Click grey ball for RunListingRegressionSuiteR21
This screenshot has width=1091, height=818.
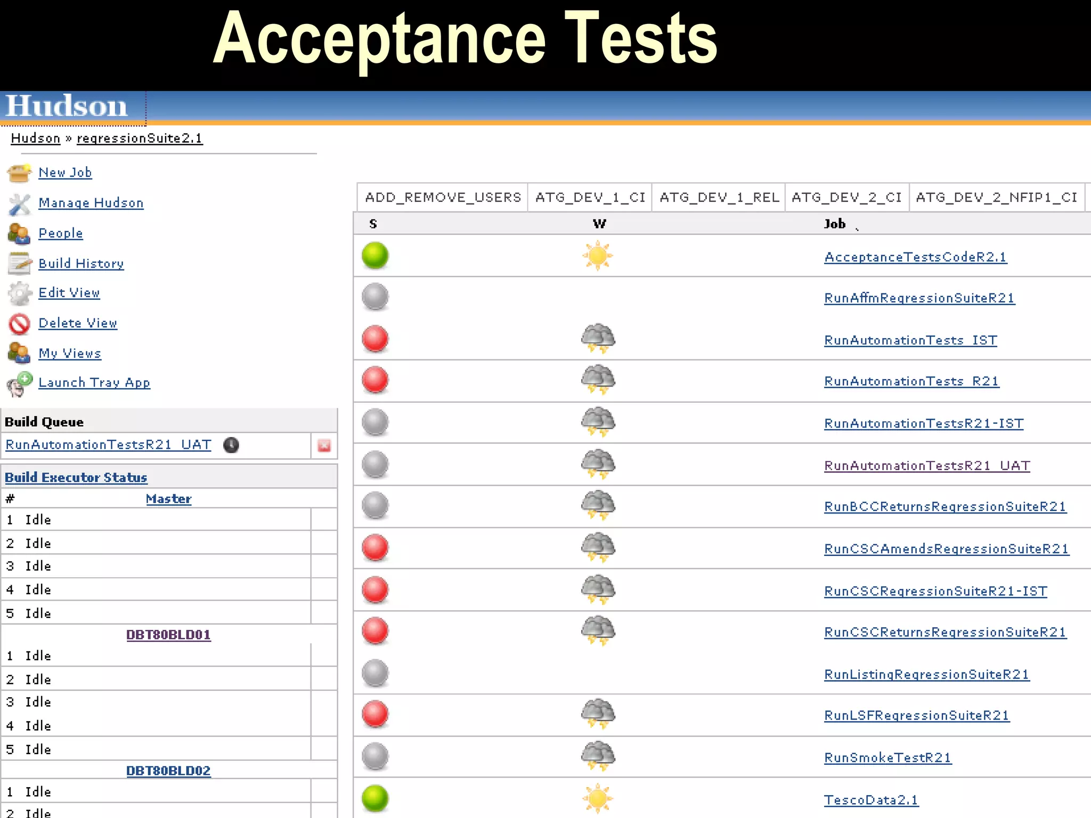pyautogui.click(x=375, y=673)
